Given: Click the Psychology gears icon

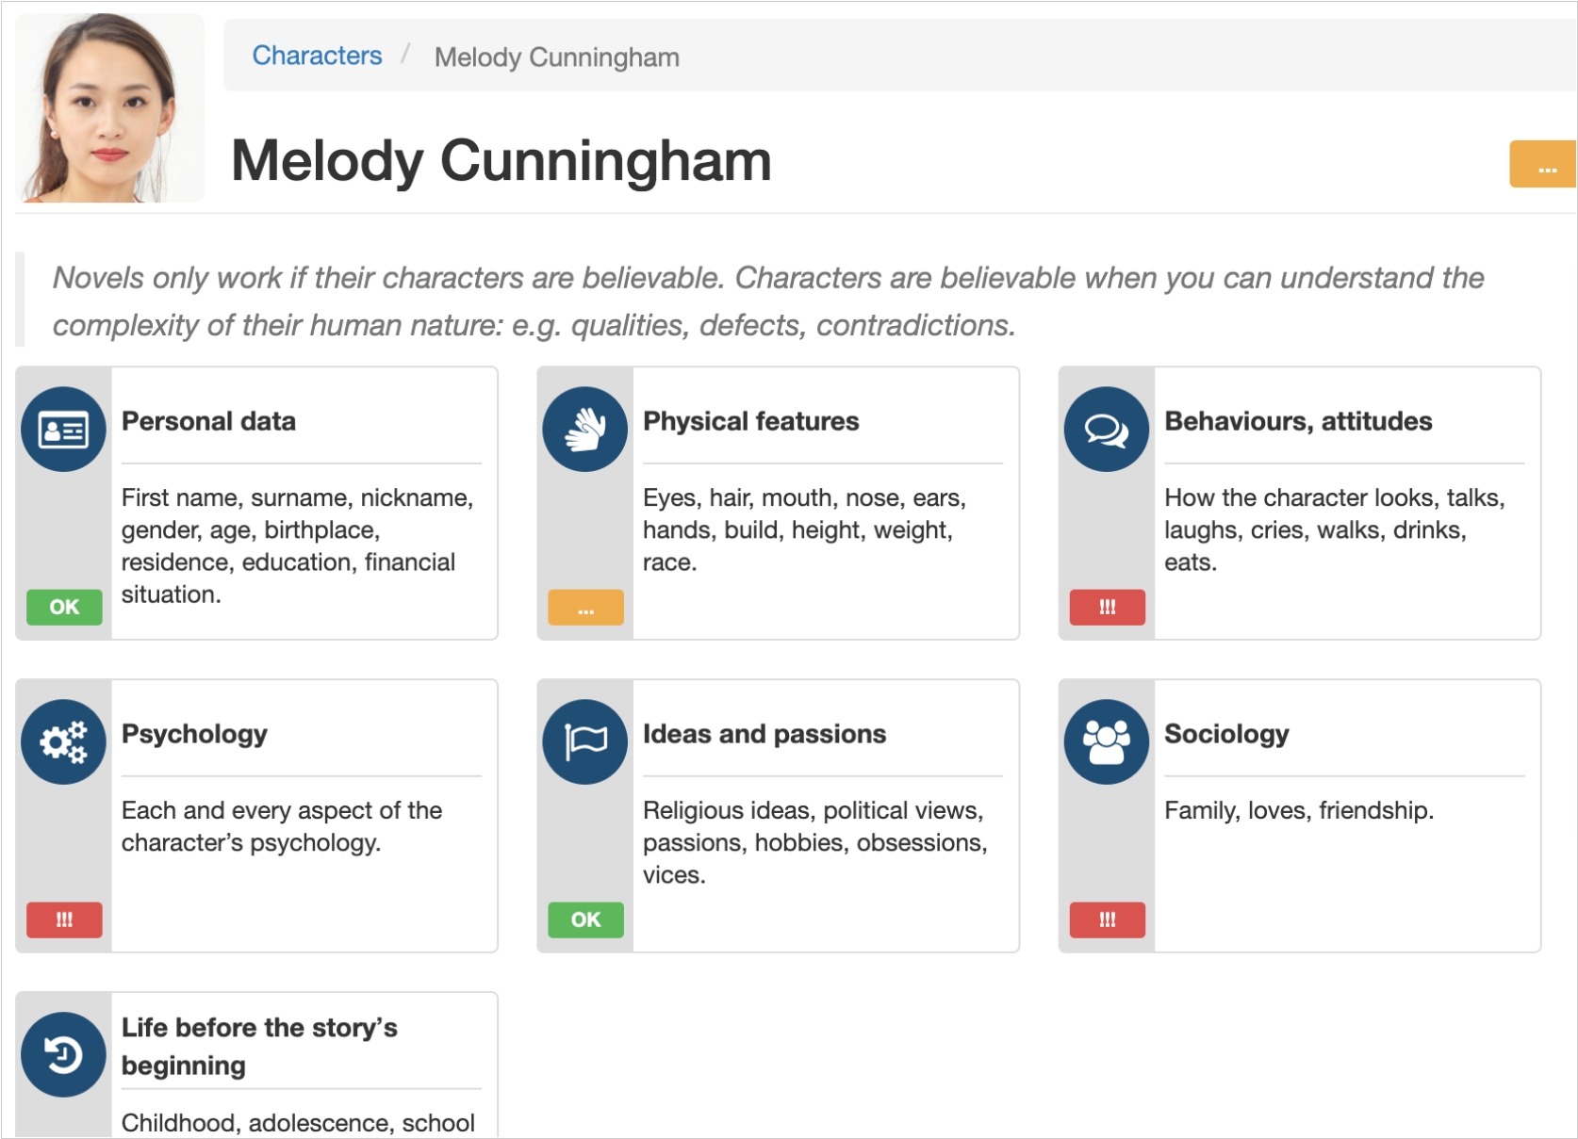Looking at the screenshot, I should pyautogui.click(x=63, y=742).
